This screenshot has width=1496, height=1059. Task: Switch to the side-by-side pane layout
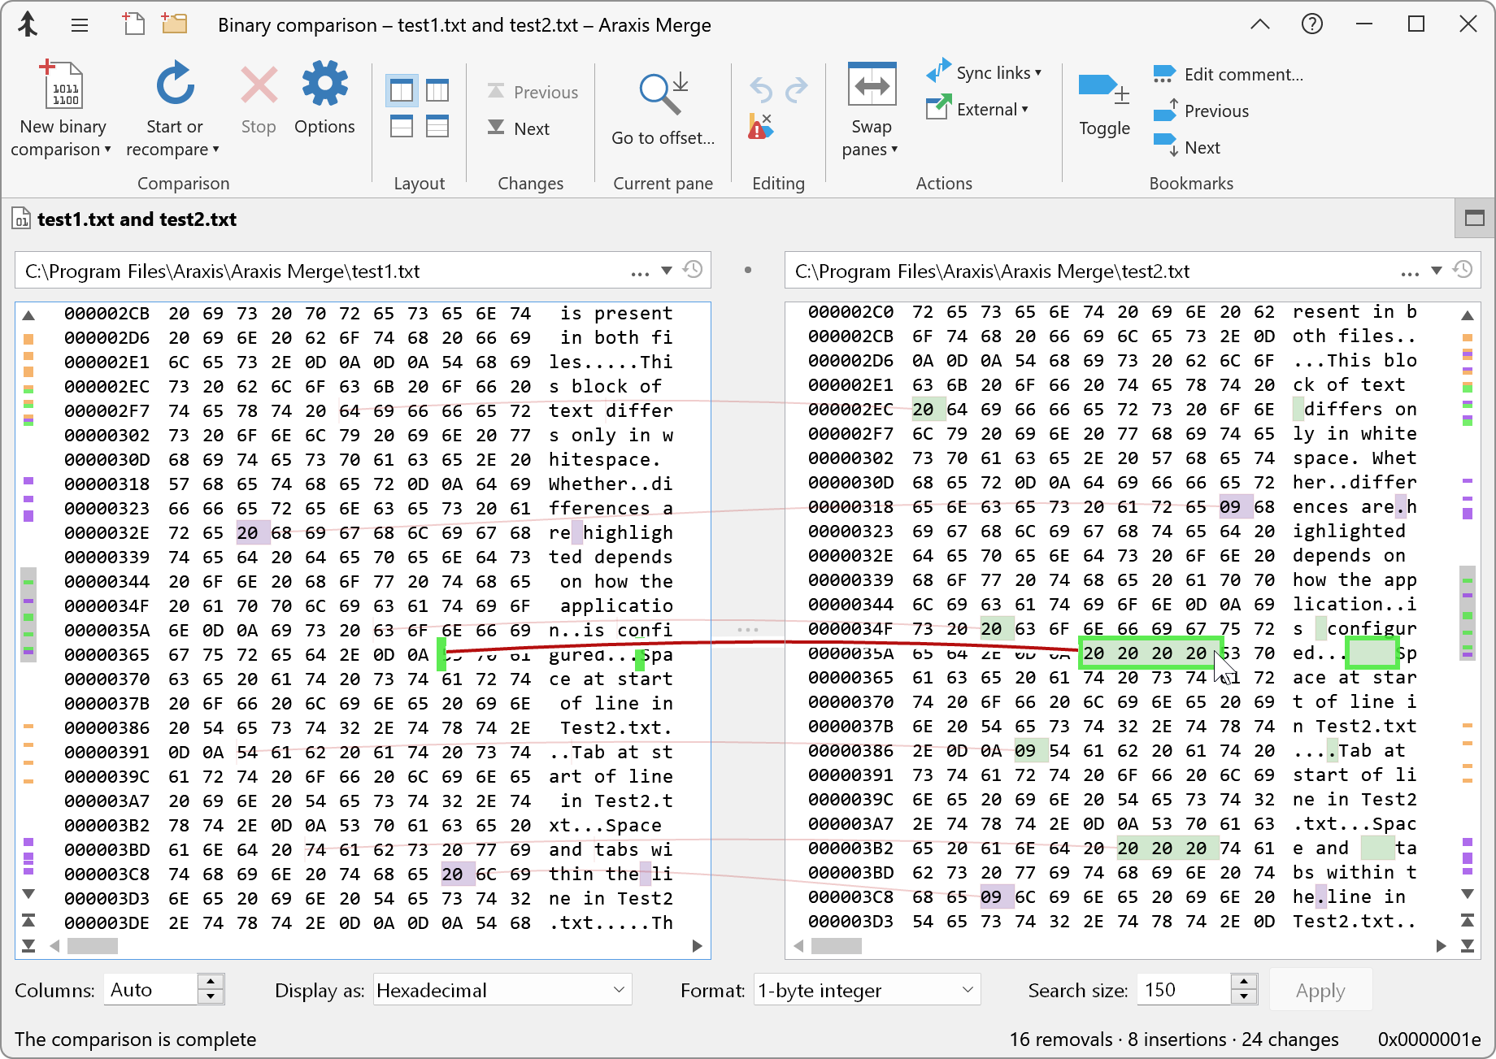click(401, 89)
